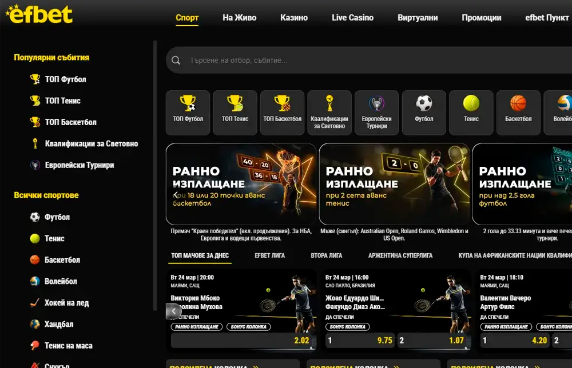Click the efbet logo

tap(39, 14)
